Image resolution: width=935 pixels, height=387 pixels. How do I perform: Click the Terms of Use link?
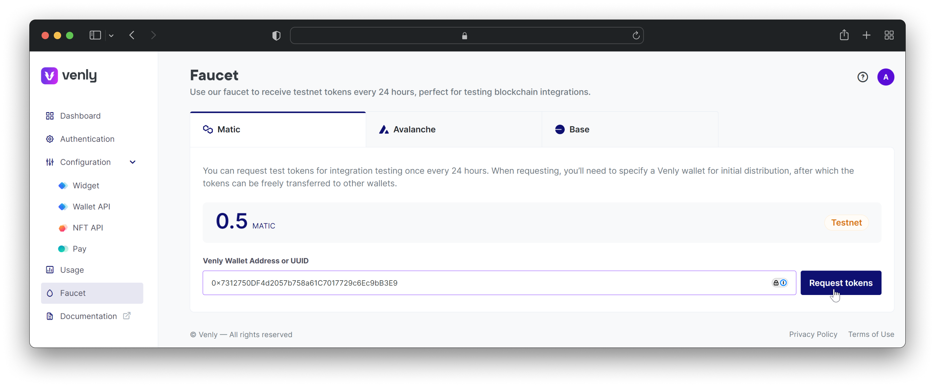(871, 334)
